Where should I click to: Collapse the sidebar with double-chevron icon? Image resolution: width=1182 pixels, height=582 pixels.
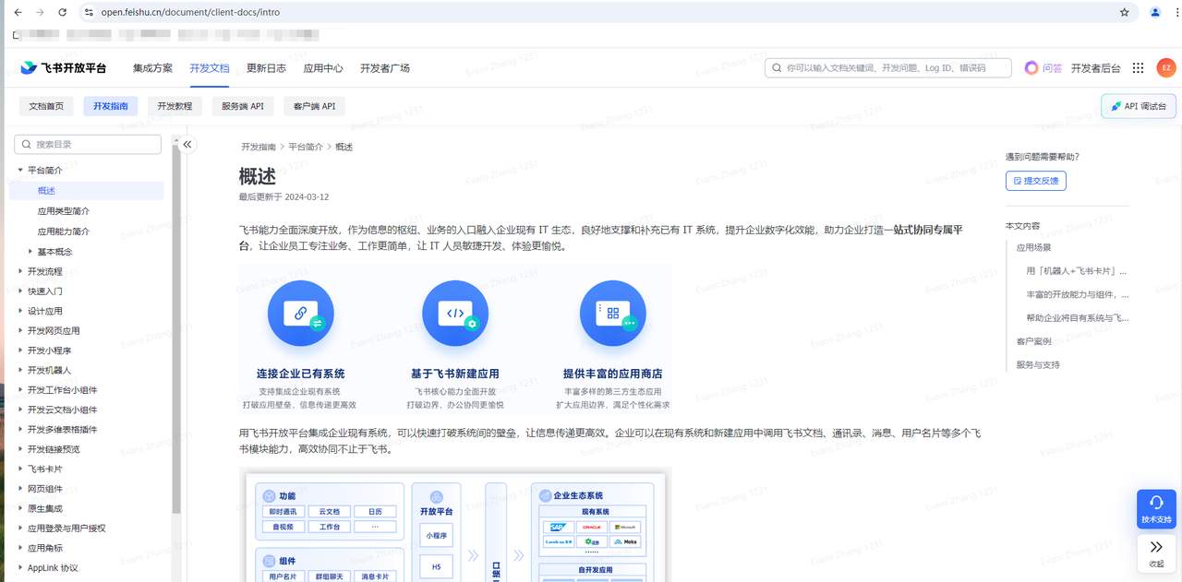pos(187,144)
